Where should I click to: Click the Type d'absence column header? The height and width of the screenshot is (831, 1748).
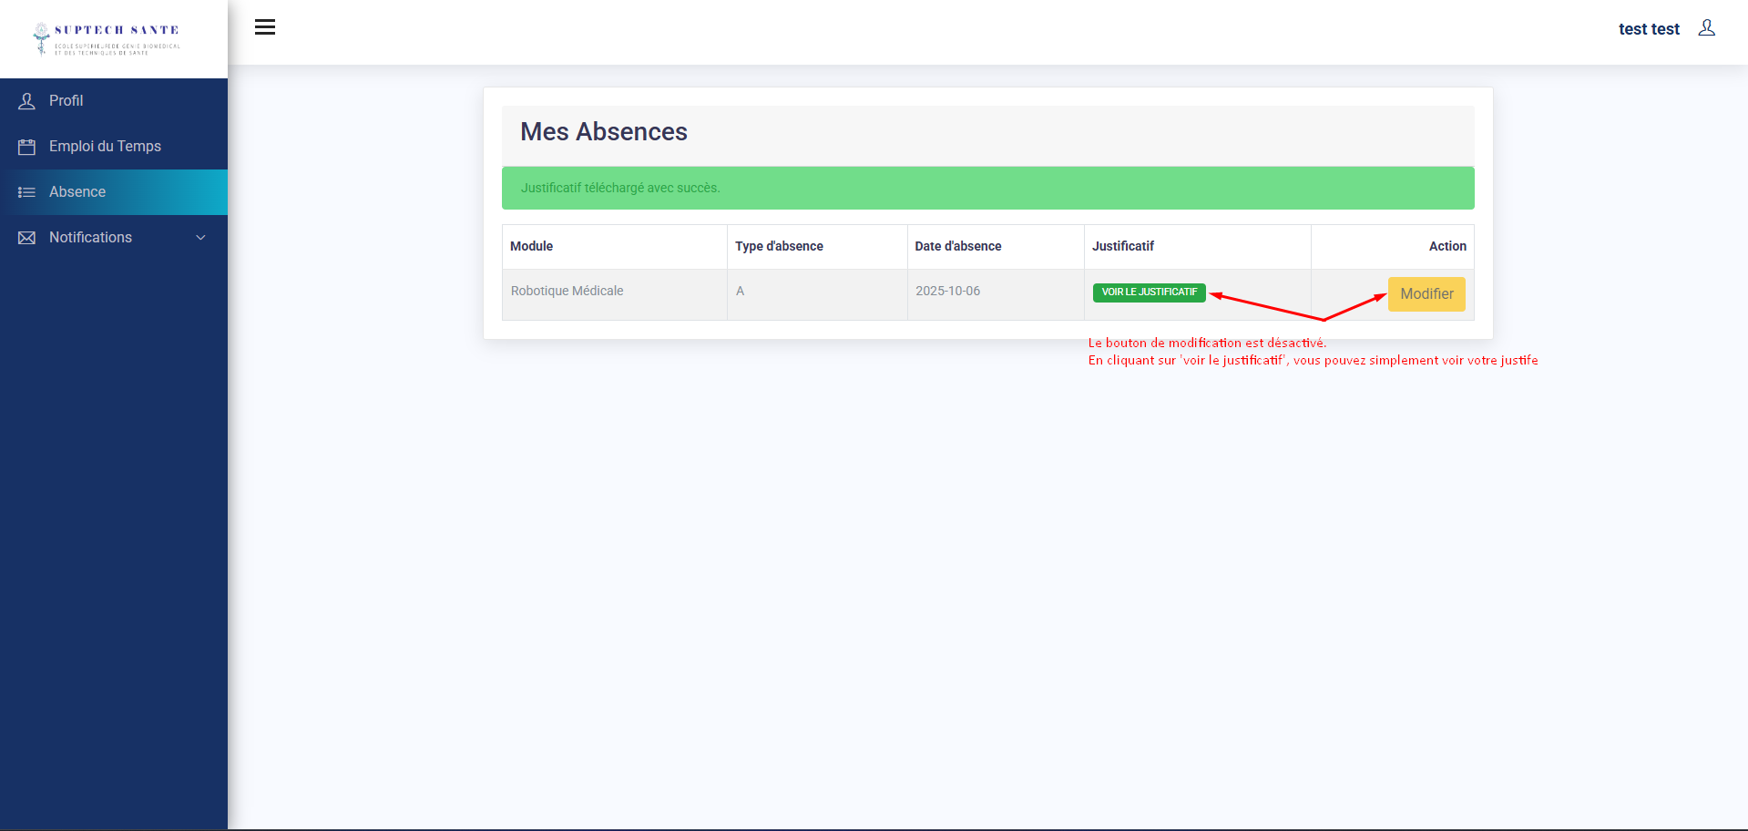[x=779, y=246]
